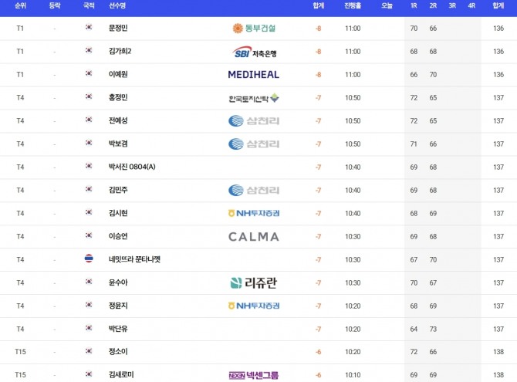Select player 네띳뜨라 푼타나껫

pos(134,260)
